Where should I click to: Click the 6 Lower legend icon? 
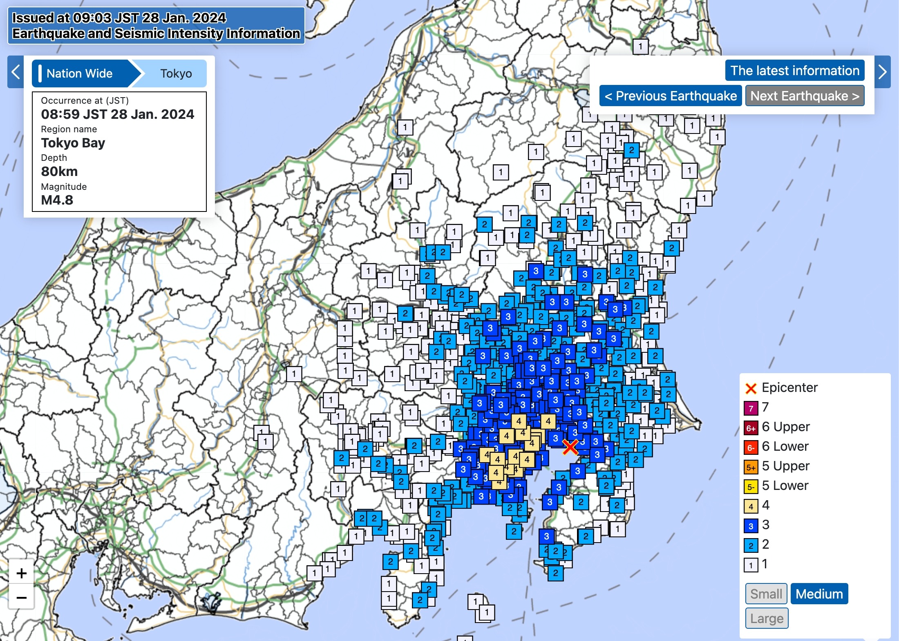(751, 447)
